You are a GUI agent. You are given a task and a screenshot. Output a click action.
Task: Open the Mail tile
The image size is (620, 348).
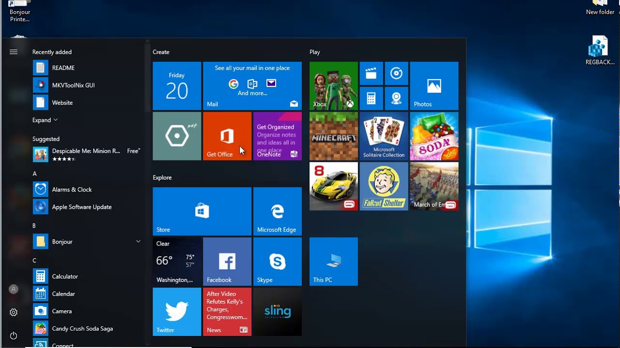(x=252, y=86)
